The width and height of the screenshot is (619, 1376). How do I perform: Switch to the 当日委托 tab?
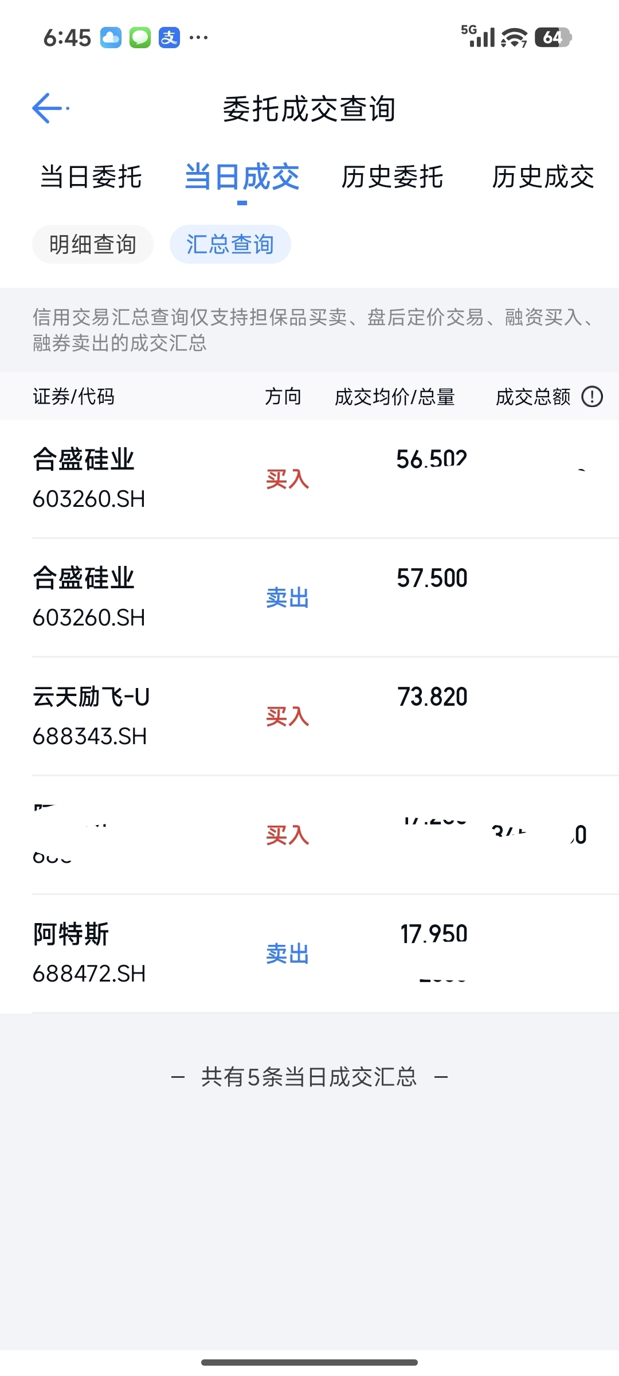(91, 177)
